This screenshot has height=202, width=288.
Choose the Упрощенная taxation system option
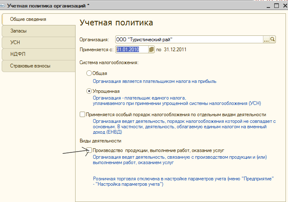point(89,91)
